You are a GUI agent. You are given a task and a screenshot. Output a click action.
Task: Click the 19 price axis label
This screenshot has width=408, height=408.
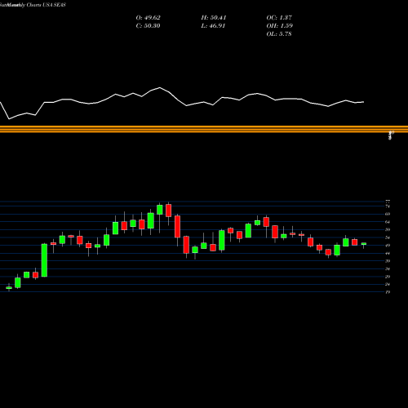click(x=388, y=292)
